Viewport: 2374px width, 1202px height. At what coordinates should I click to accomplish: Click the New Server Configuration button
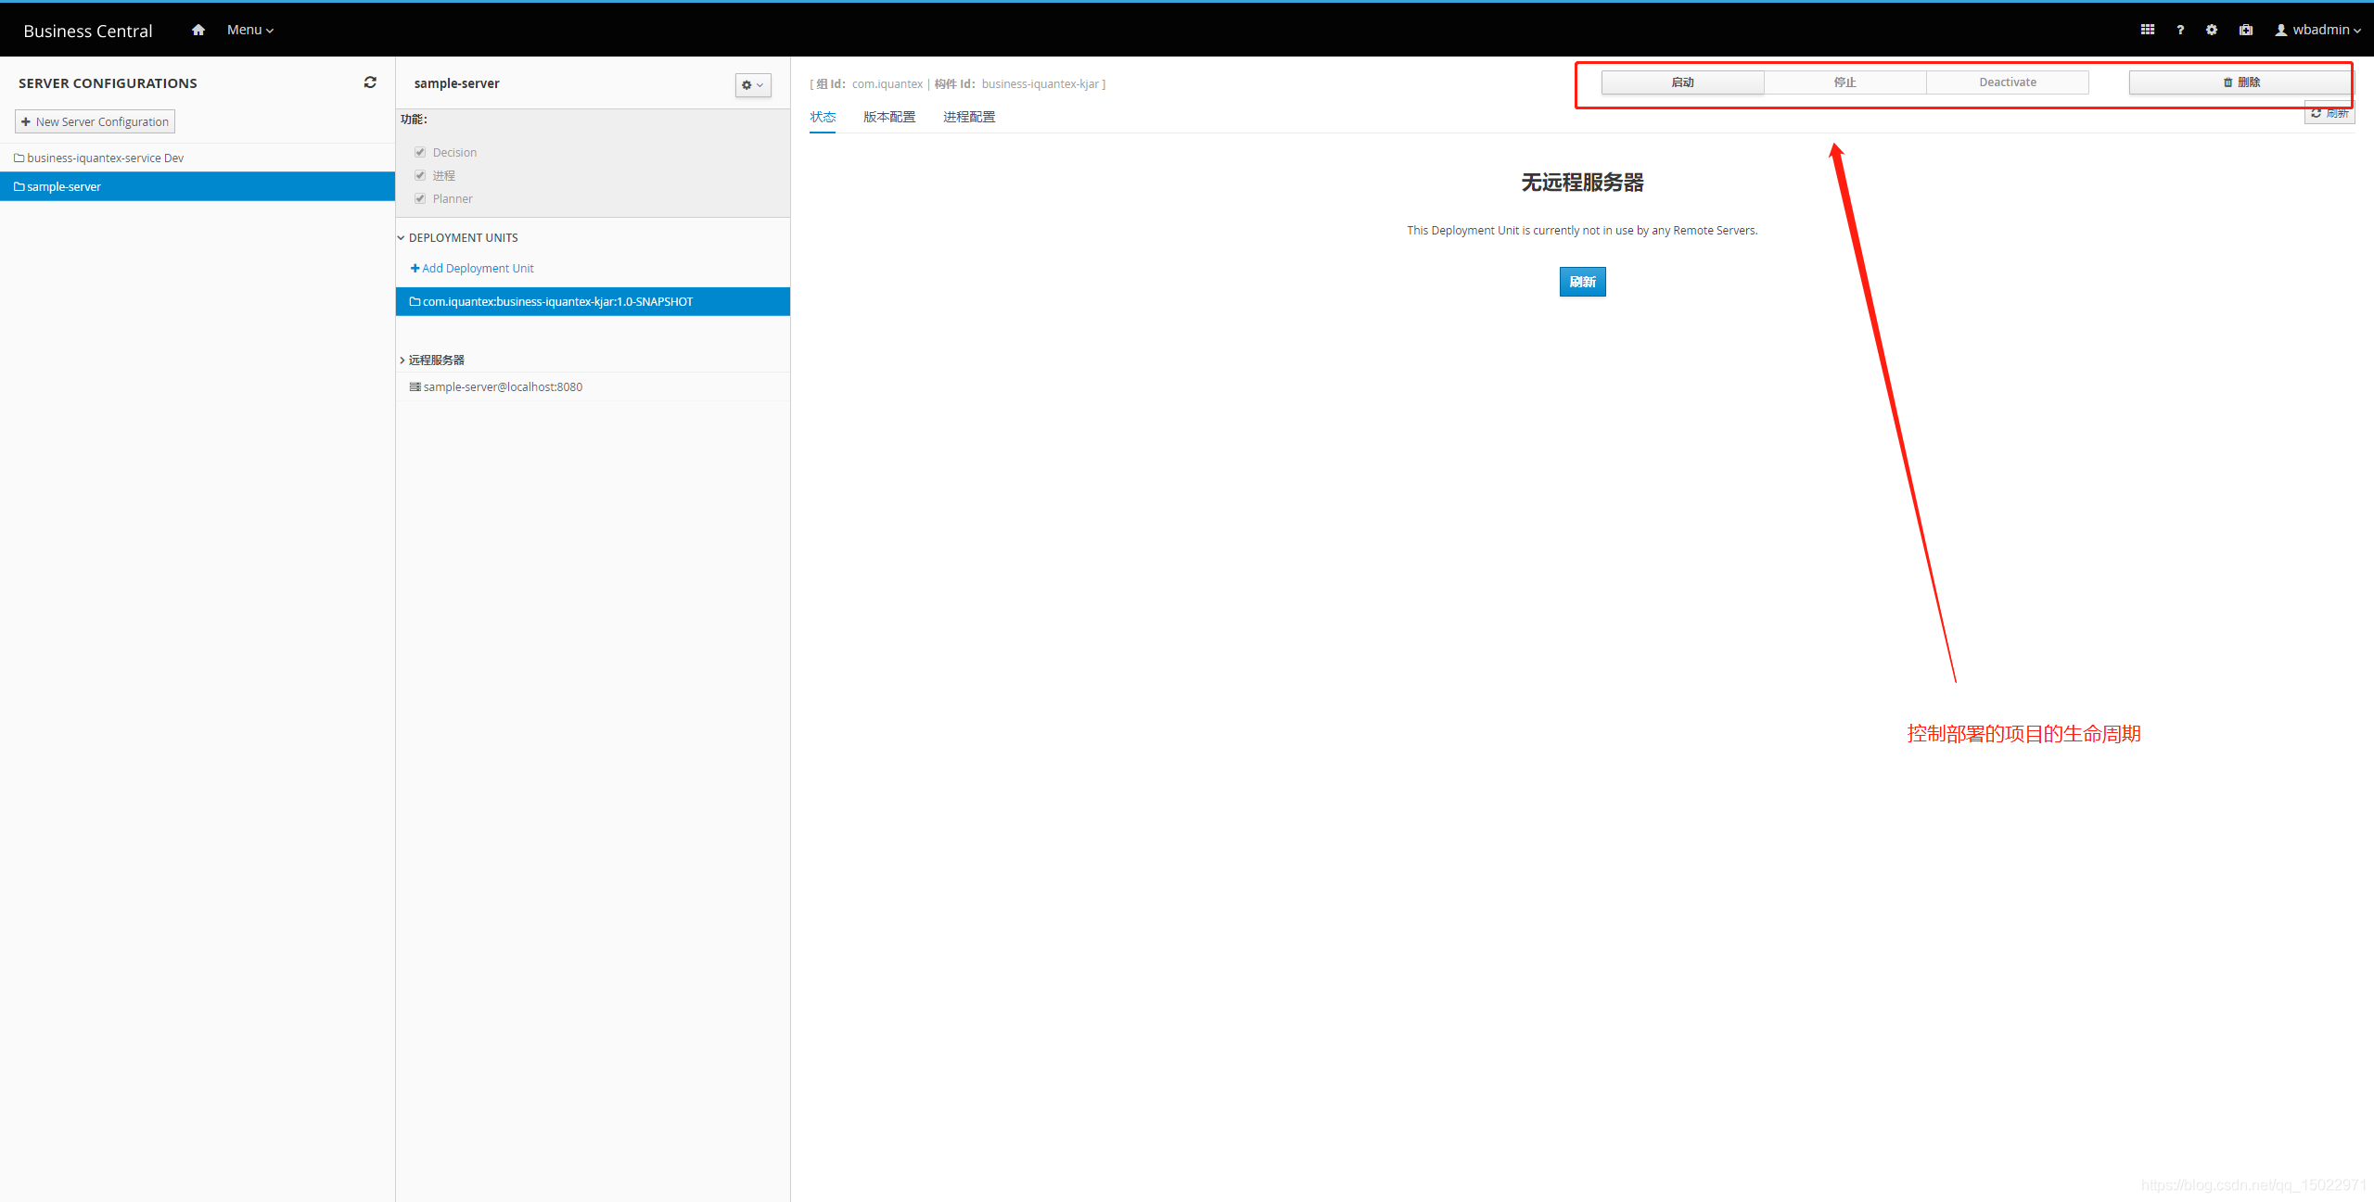pyautogui.click(x=95, y=121)
